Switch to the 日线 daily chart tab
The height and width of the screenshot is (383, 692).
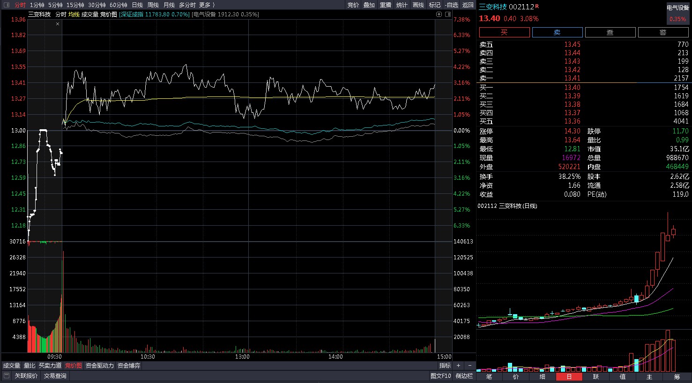(x=137, y=5)
